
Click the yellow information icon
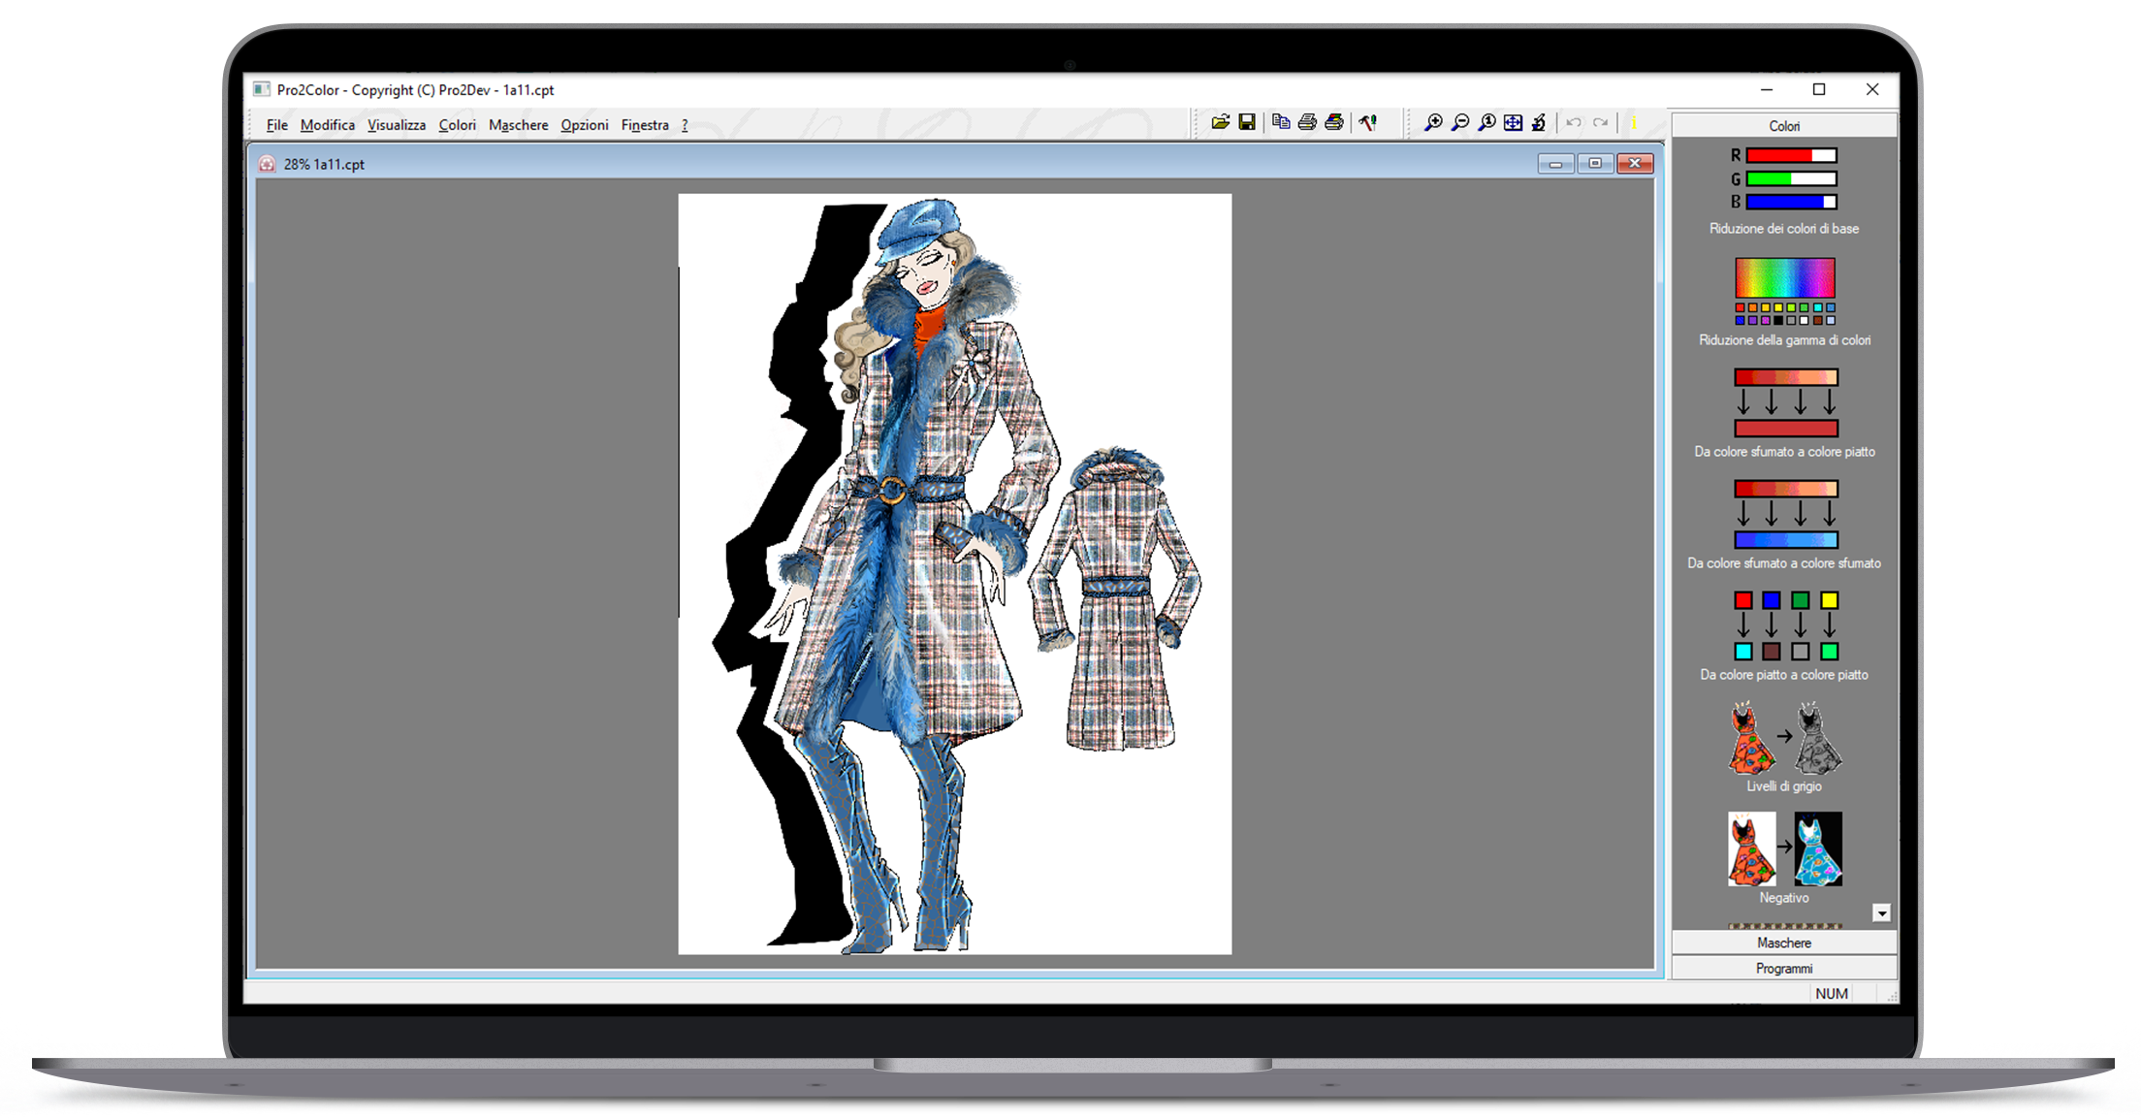tap(1634, 122)
